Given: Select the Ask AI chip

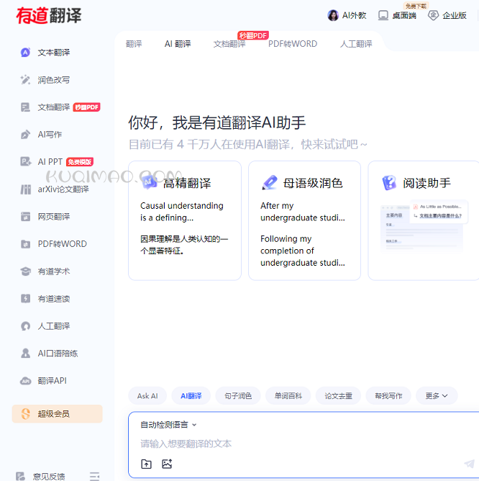Looking at the screenshot, I should point(147,396).
